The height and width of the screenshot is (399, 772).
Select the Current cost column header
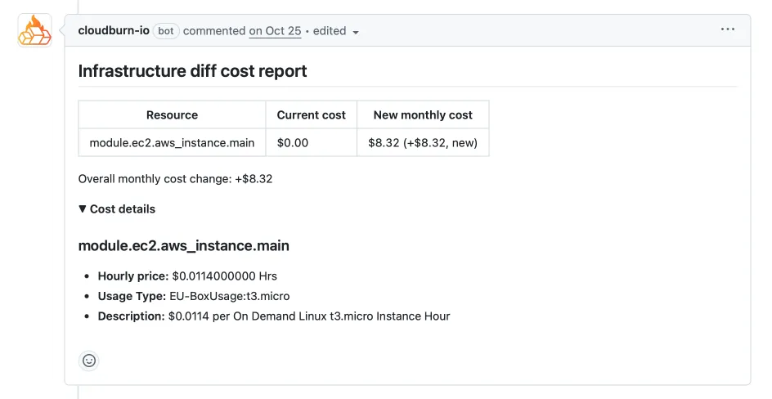pyautogui.click(x=311, y=115)
